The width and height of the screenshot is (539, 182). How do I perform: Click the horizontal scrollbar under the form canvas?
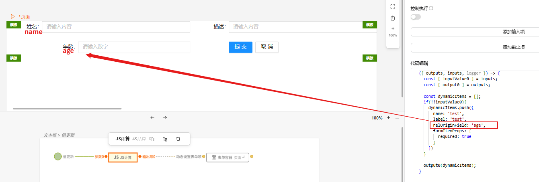tap(67, 108)
